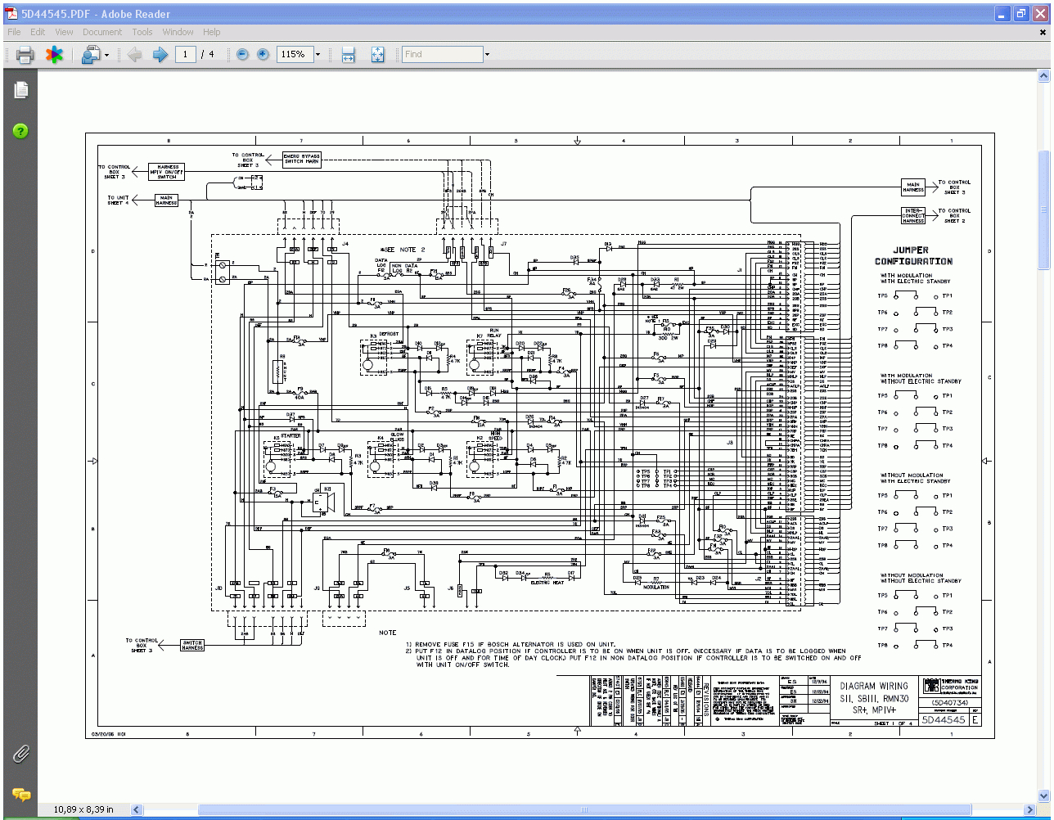1054x820 pixels.
Task: Expand the zoom percentage dropdown
Action: click(318, 55)
